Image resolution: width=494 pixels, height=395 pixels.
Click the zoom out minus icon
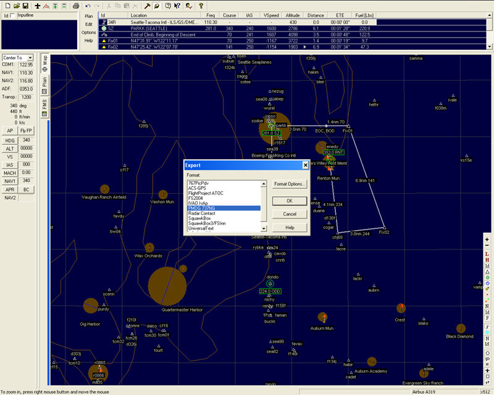(487, 246)
